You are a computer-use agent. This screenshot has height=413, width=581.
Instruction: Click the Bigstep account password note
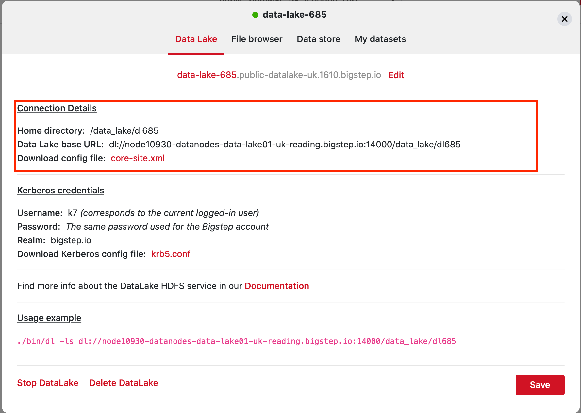pyautogui.click(x=167, y=227)
